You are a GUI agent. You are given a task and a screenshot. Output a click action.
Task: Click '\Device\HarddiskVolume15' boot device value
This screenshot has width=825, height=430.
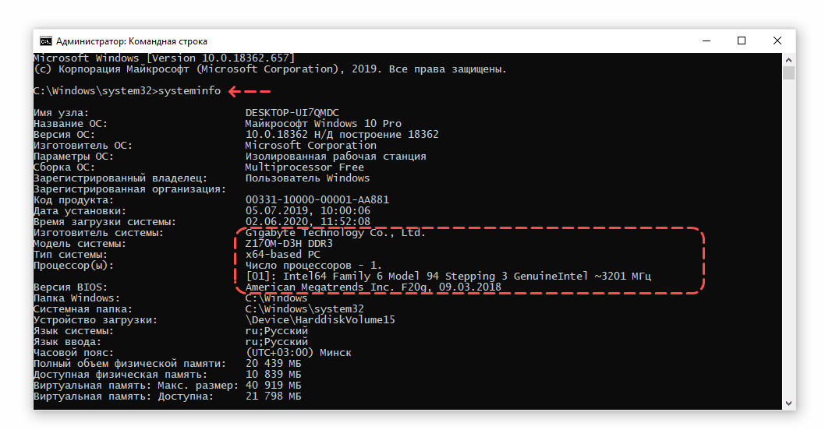320,319
